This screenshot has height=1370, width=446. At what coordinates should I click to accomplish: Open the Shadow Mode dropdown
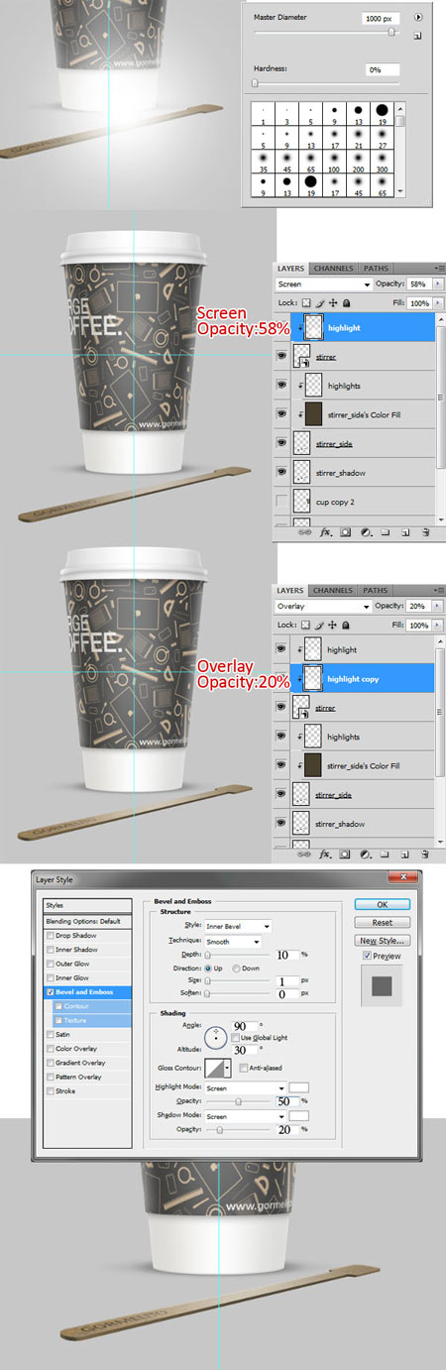coord(244,1115)
